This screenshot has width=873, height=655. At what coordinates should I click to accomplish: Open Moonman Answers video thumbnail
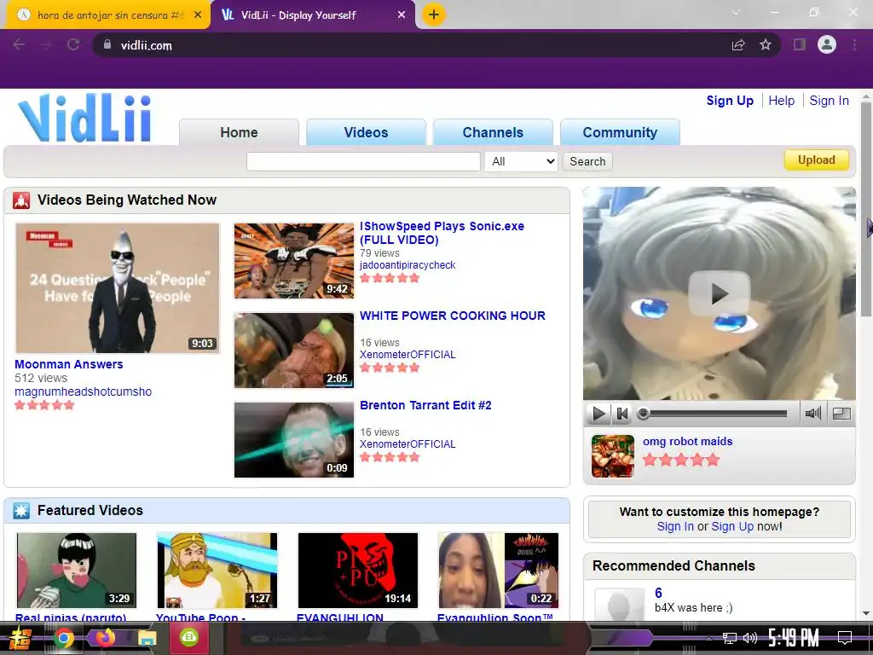coord(118,288)
